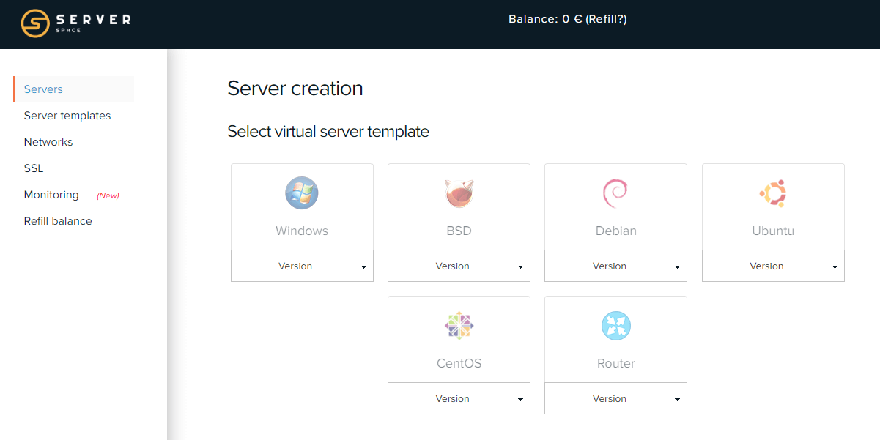Click the Debian template label
This screenshot has width=880, height=440.
(x=615, y=231)
